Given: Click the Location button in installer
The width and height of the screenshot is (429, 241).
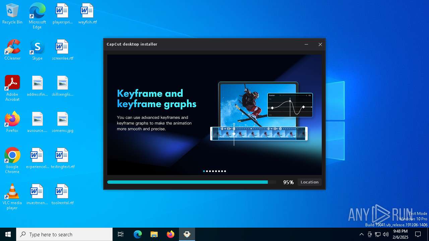Looking at the screenshot, I should pyautogui.click(x=310, y=182).
